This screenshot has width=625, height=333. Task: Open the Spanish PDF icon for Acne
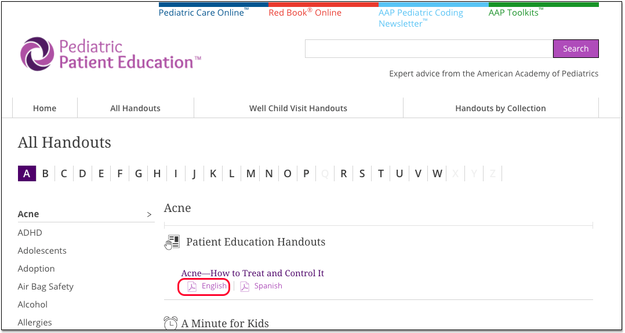(245, 287)
